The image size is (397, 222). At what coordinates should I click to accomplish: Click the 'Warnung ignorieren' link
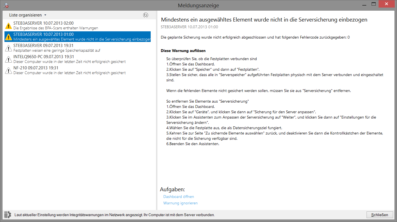(180, 203)
